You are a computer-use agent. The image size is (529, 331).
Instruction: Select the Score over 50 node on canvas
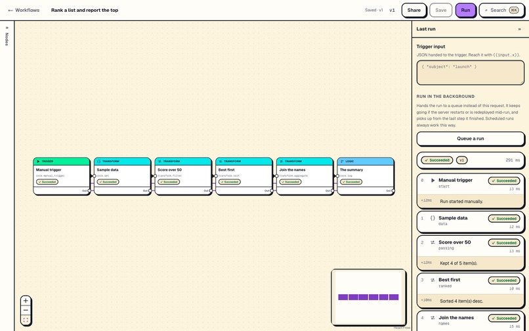pyautogui.click(x=183, y=176)
